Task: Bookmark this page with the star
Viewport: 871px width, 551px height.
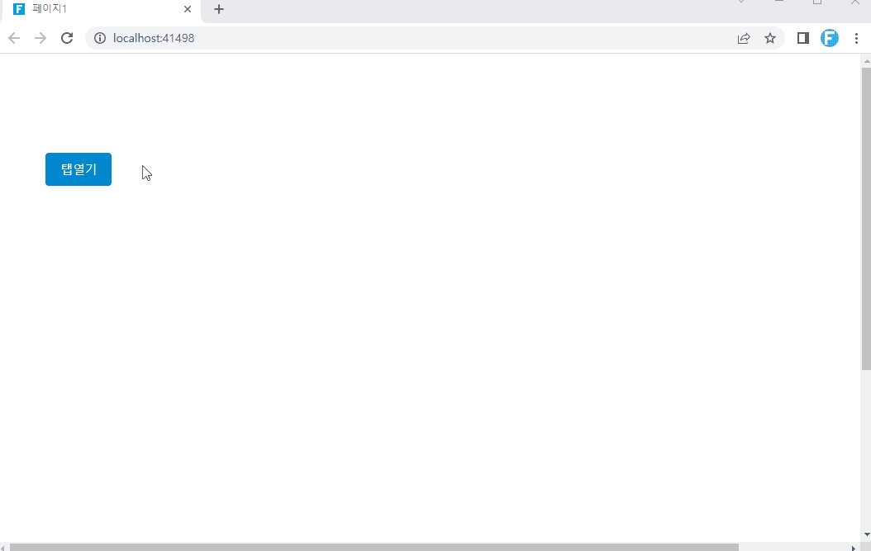Action: point(770,38)
